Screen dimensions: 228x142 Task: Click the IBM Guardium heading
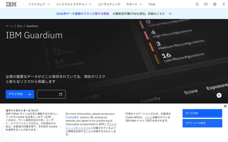pos(34,35)
